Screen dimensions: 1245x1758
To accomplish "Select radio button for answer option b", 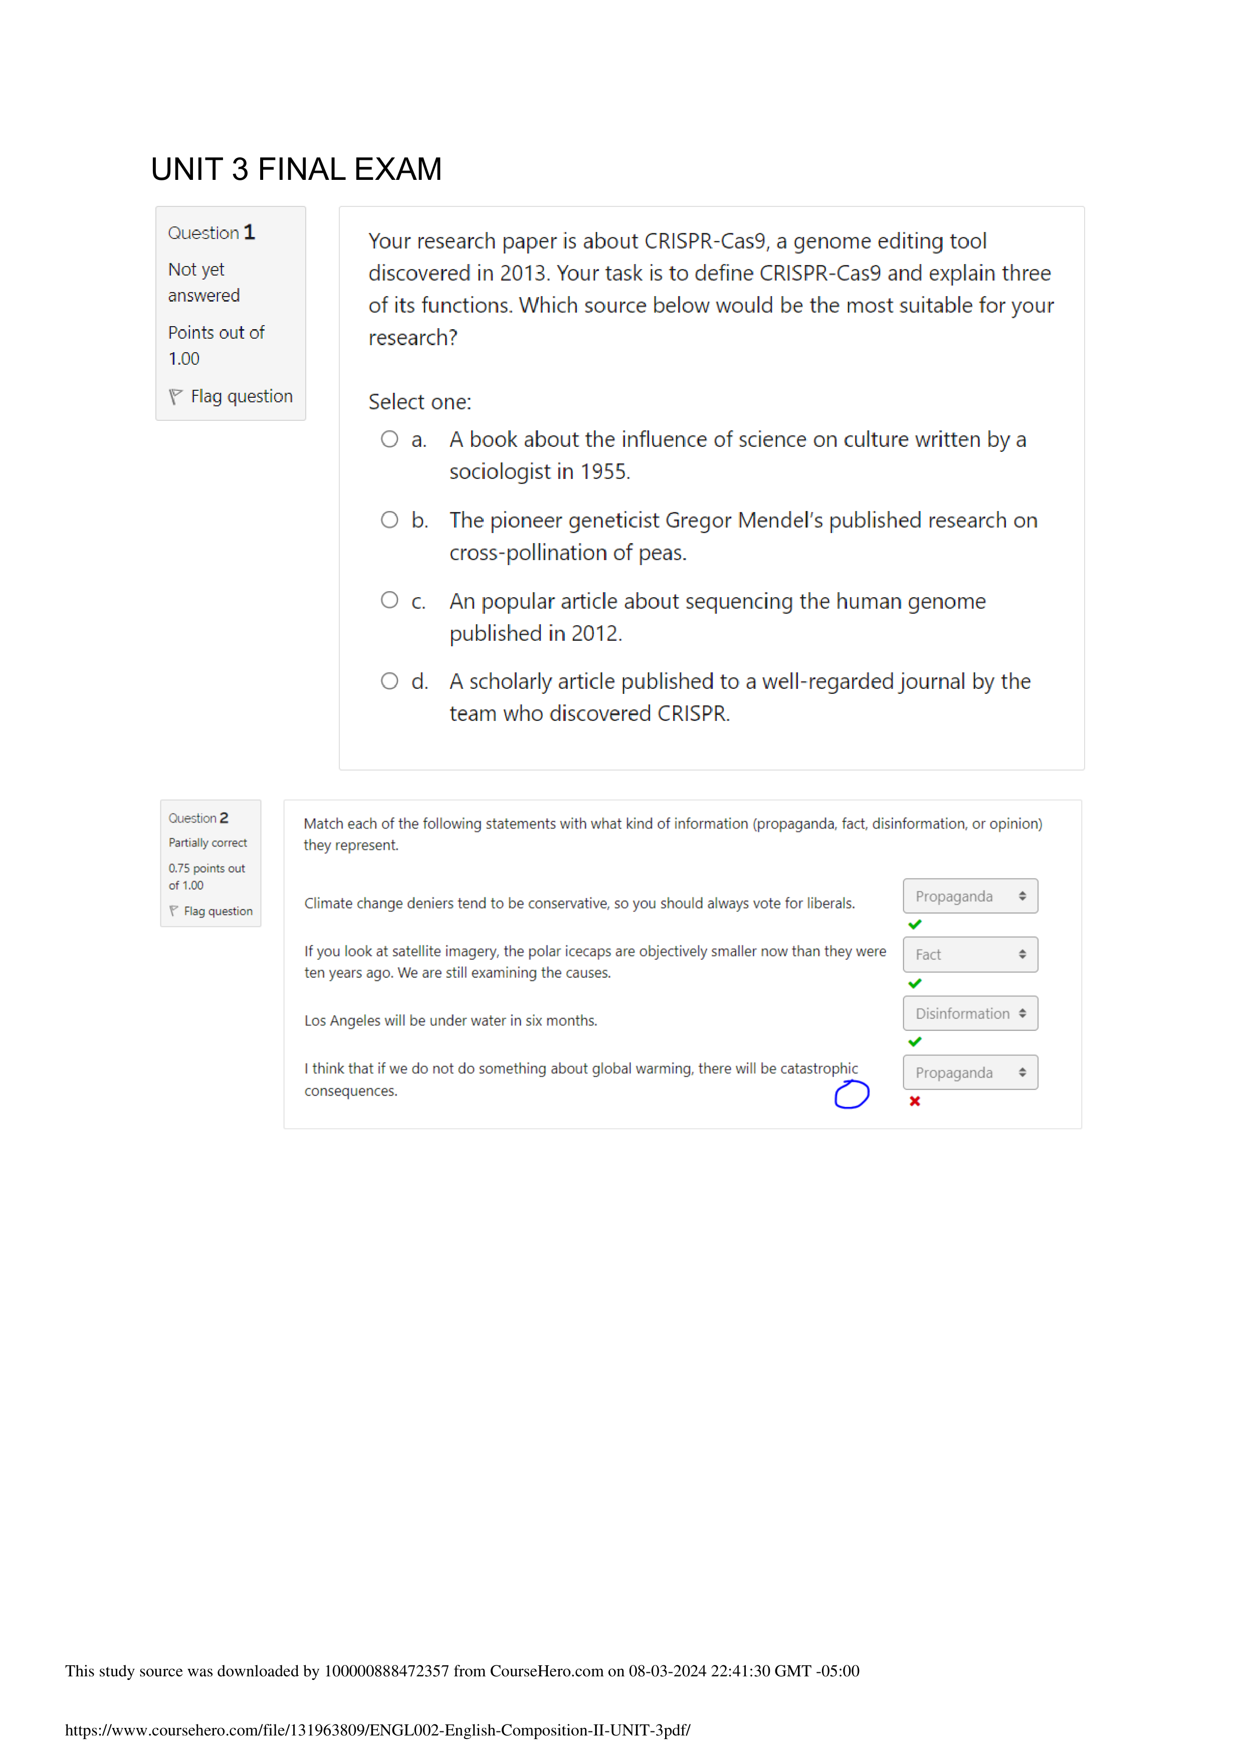I will point(392,520).
